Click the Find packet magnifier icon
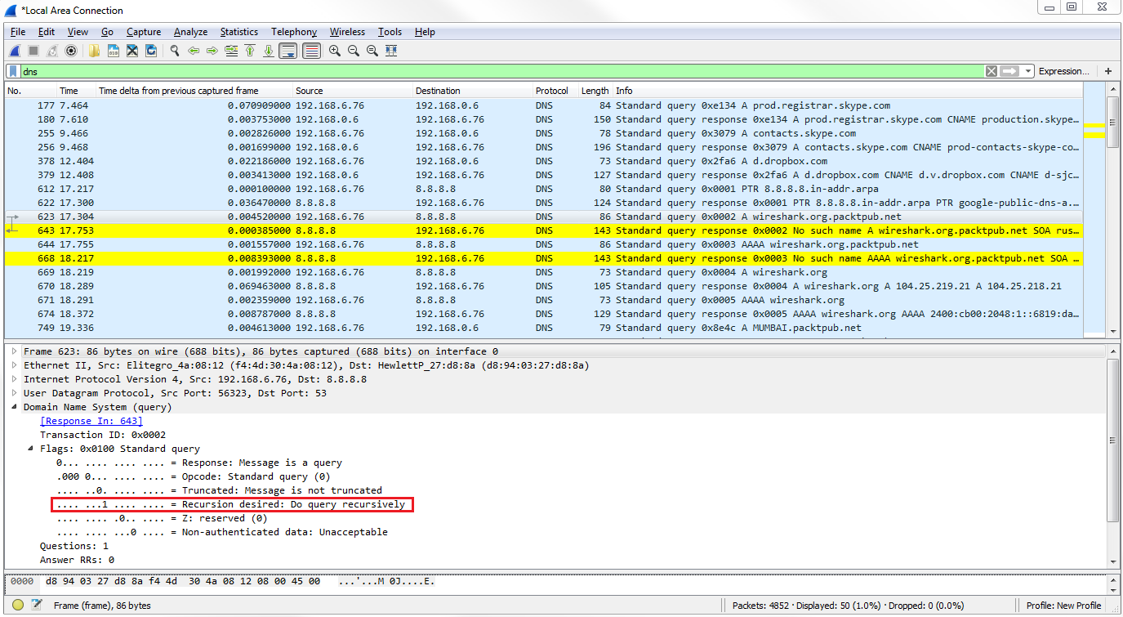1123x617 pixels. [x=174, y=51]
